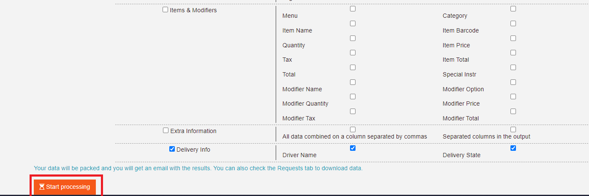Click the hourglass icon on Start processing

42,187
